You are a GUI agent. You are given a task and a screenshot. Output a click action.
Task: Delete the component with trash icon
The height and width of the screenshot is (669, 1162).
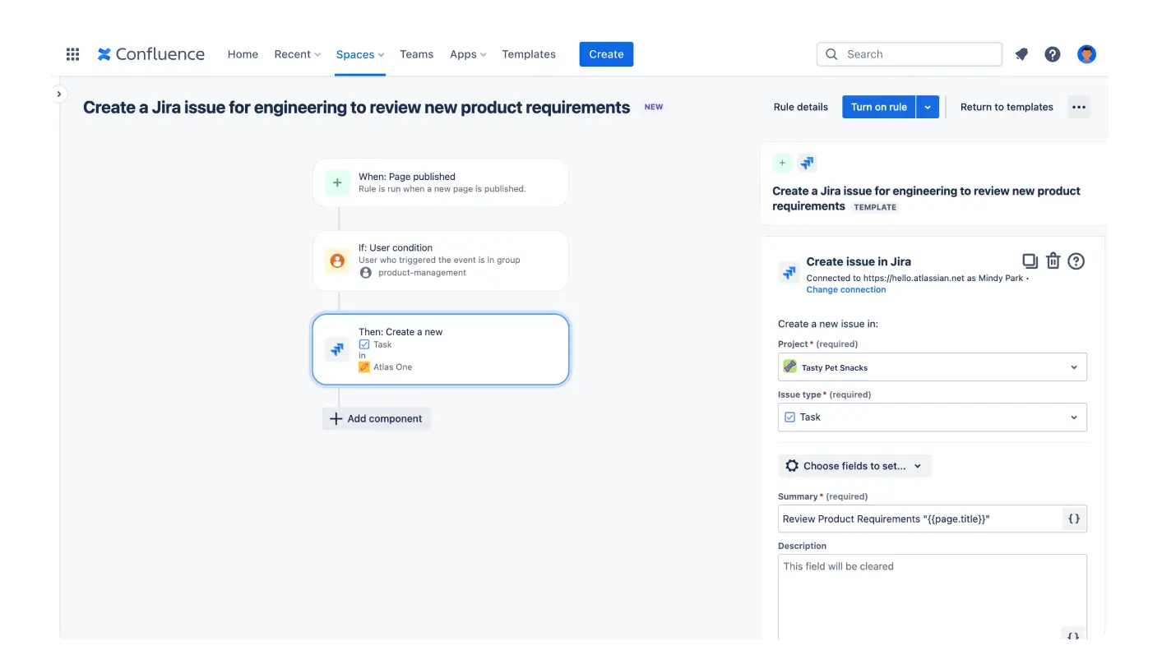point(1053,261)
